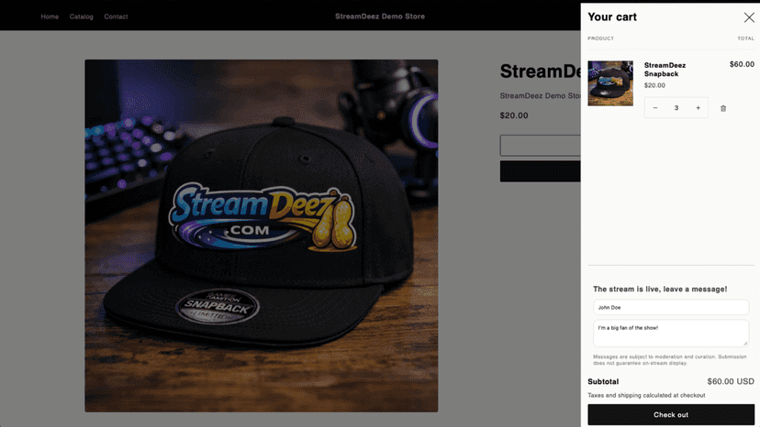760x427 pixels.
Task: Click the 'Your cart' heading
Action: 612,16
